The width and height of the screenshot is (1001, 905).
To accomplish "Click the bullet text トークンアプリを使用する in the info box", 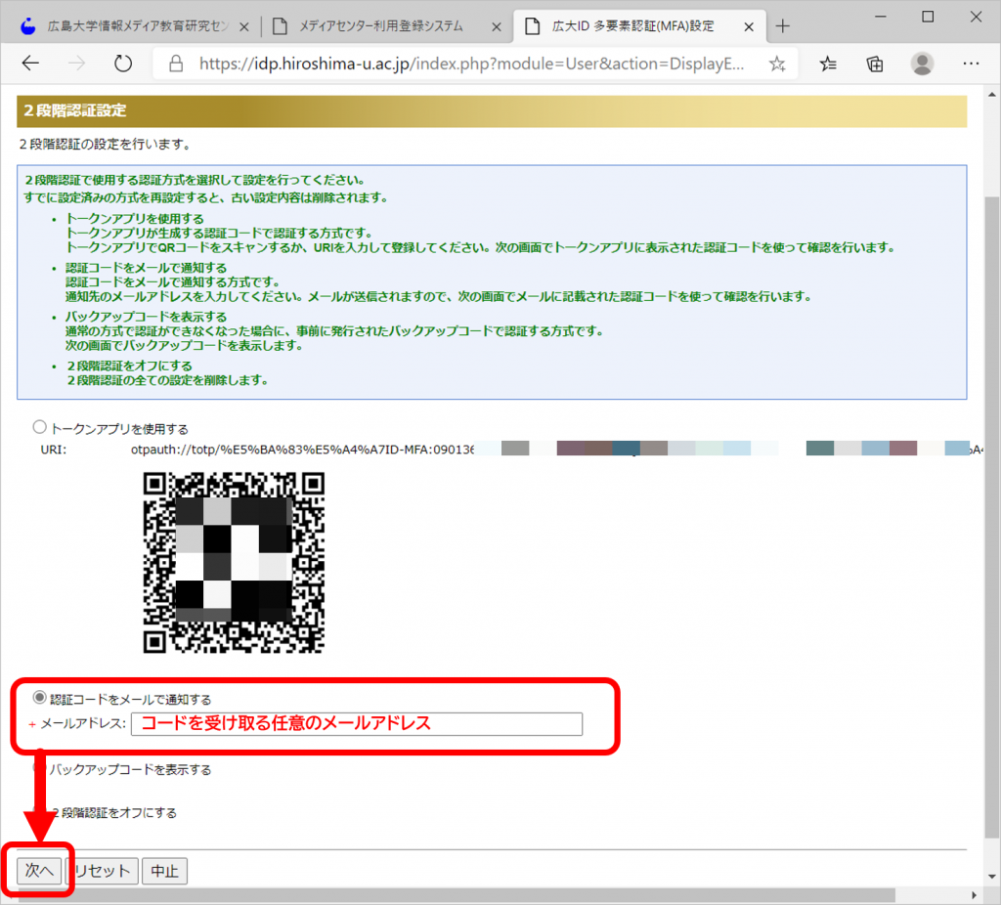I will coord(135,218).
